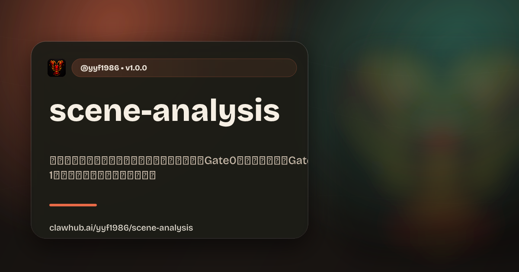Open the clawhub.ai/yyf1986/scene-analysis link
Screen dimensions: 519x272
point(121,228)
